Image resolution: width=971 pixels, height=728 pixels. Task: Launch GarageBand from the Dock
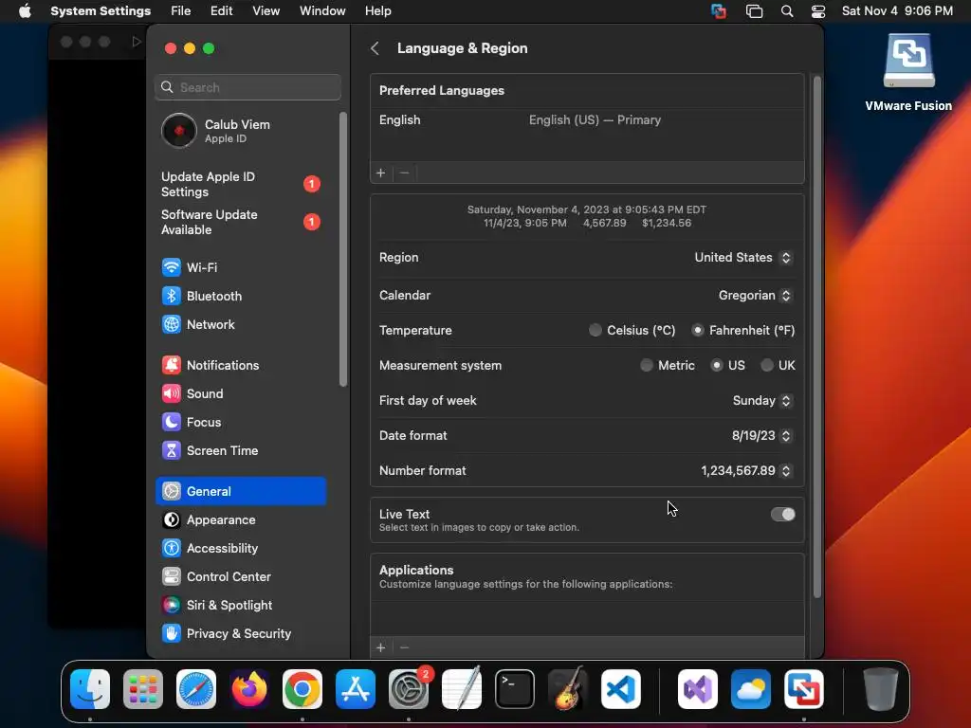tap(567, 689)
